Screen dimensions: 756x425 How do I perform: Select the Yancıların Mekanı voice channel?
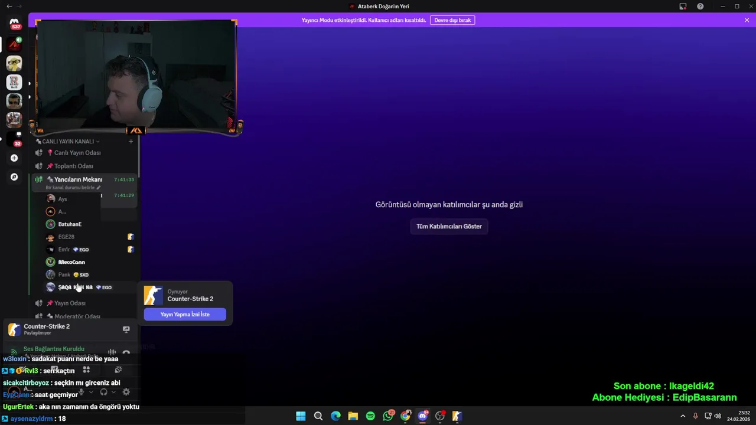point(84,182)
